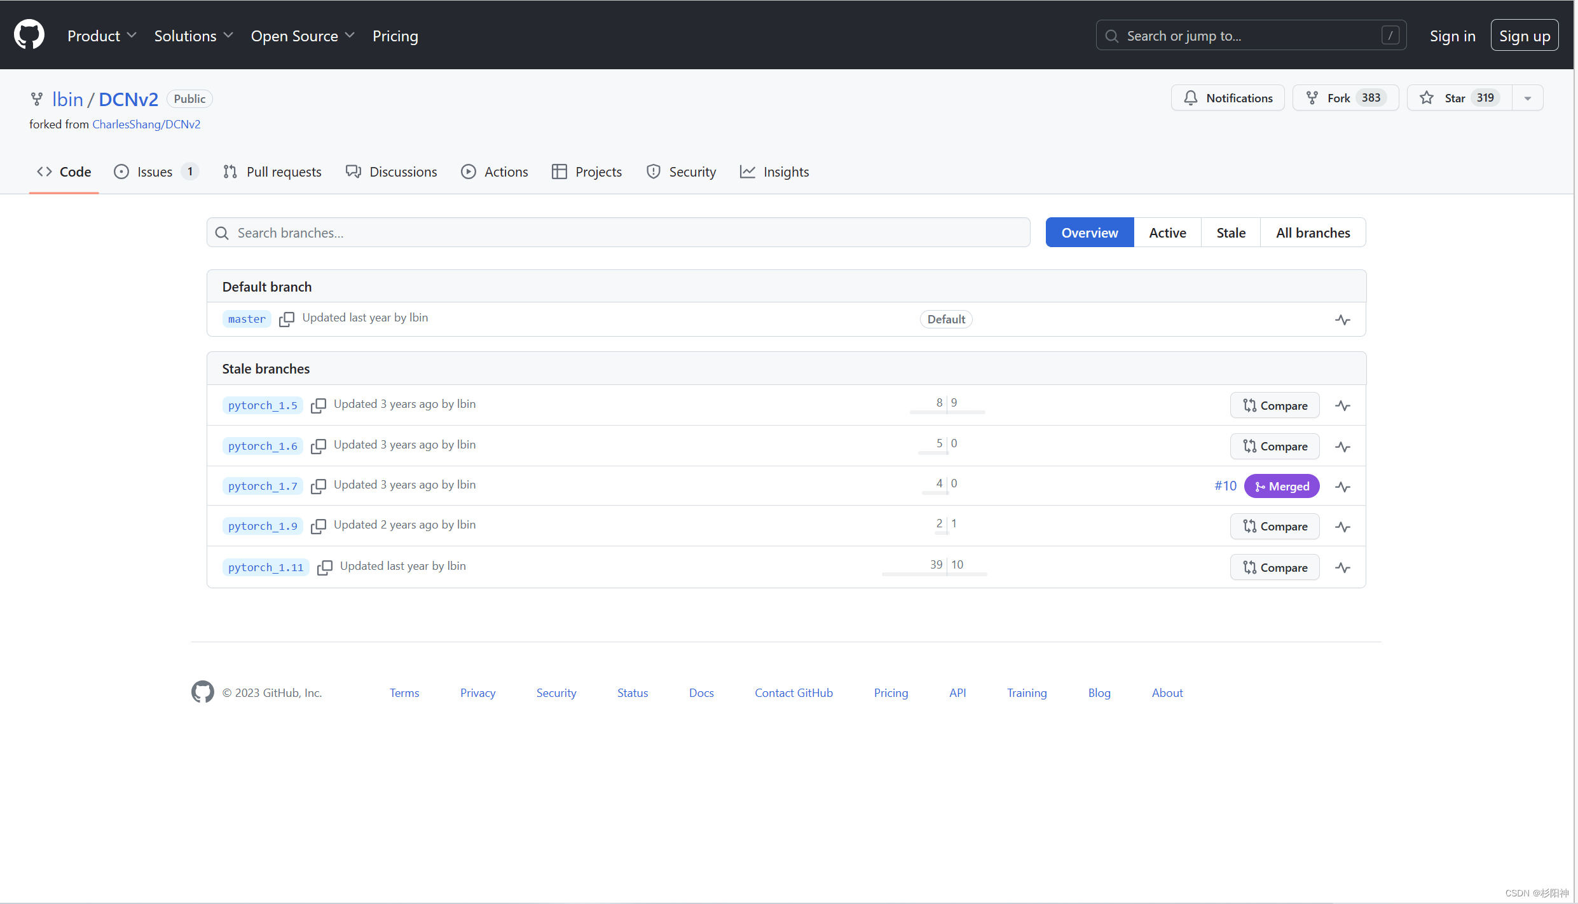Viewport: 1578px width, 904px height.
Task: Open activity graph for master branch
Action: coord(1342,320)
